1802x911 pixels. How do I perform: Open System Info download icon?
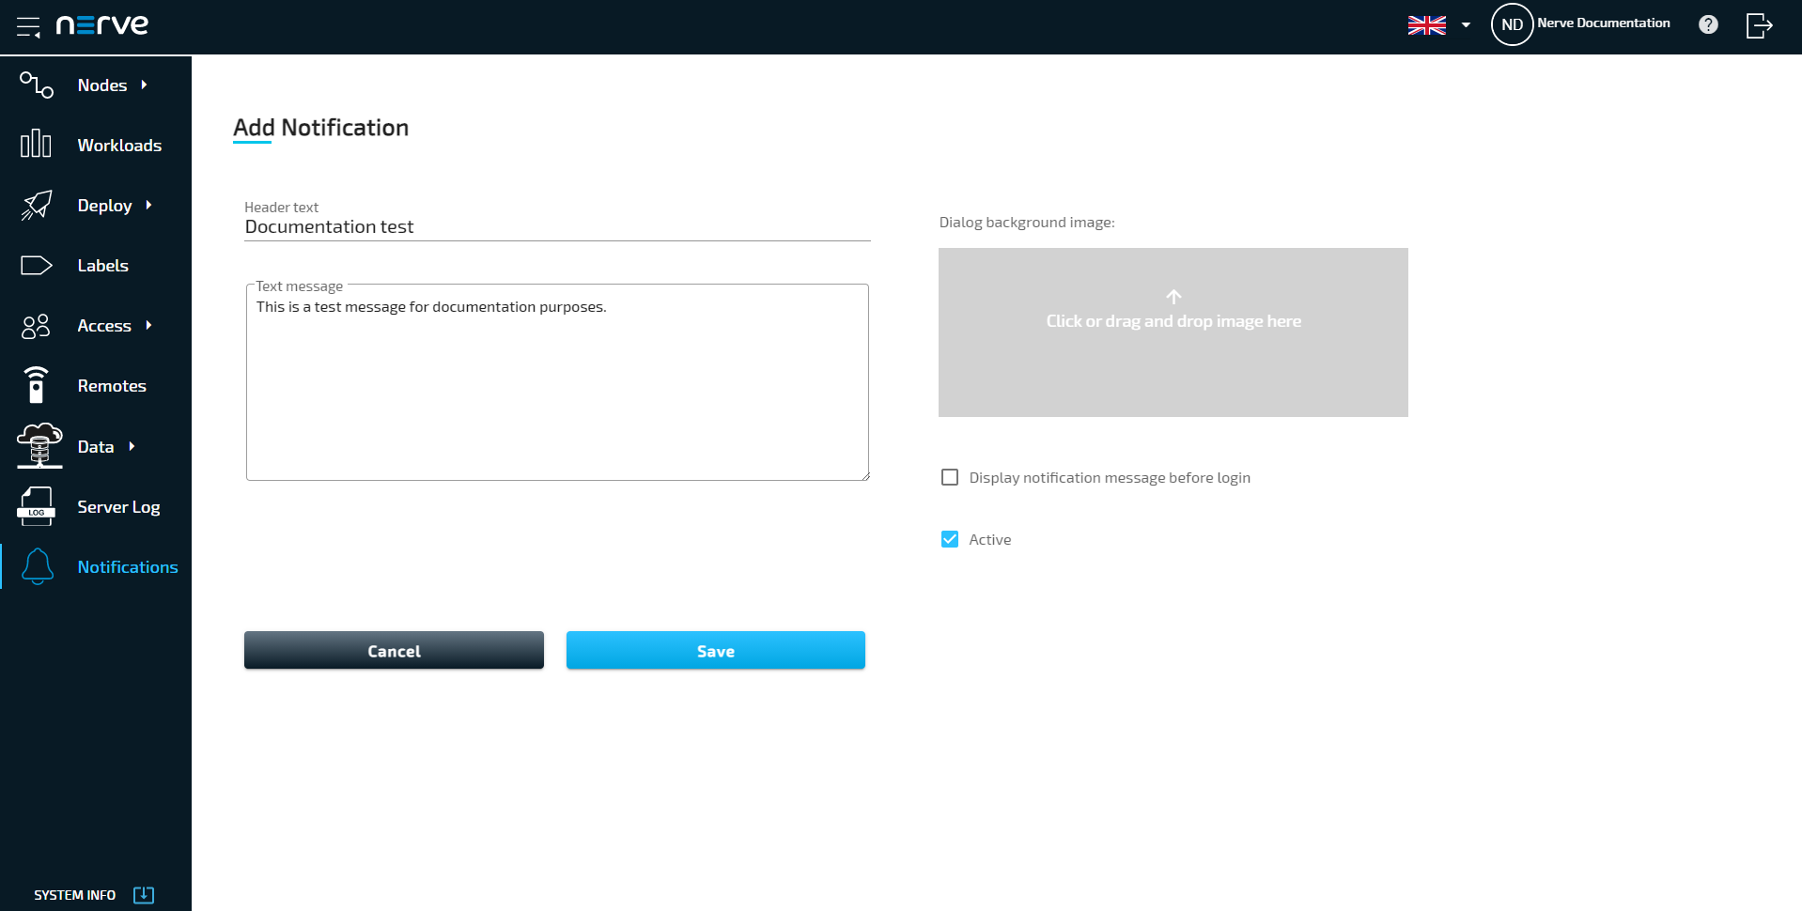[x=144, y=895]
